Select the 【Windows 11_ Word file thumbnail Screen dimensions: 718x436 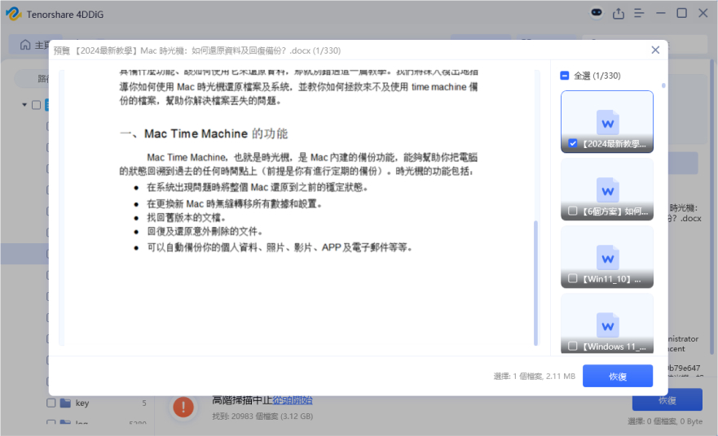tap(607, 324)
